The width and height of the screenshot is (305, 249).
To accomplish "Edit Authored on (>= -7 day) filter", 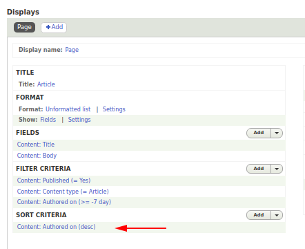I will [x=64, y=202].
